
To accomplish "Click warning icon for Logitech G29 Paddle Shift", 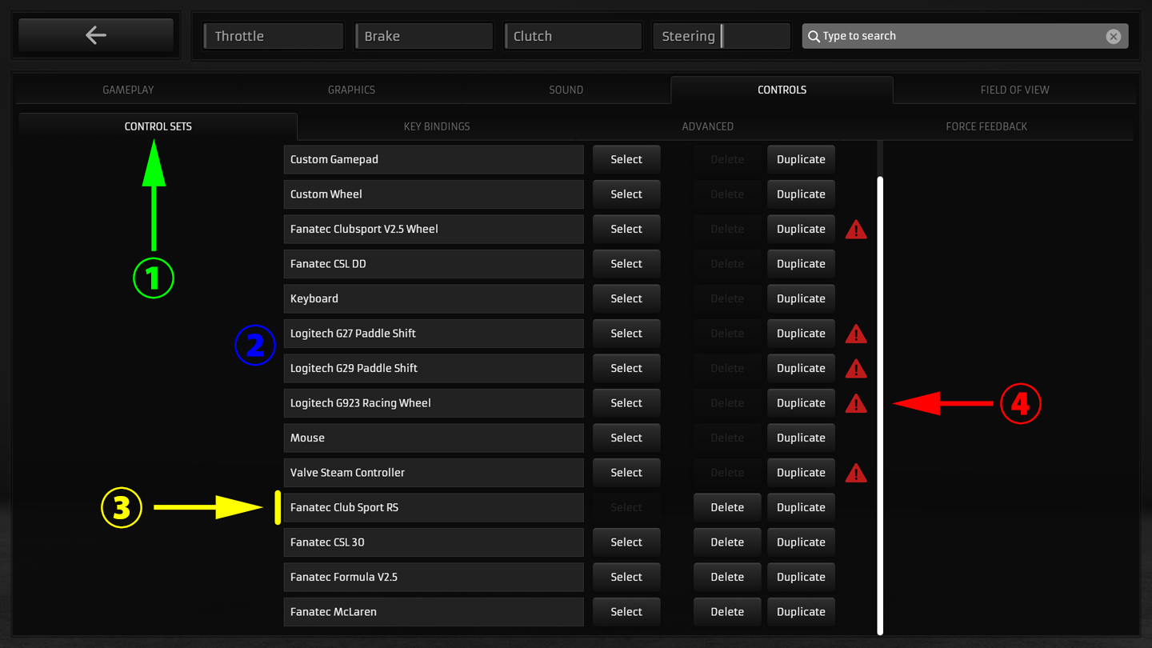I will 856,369.
